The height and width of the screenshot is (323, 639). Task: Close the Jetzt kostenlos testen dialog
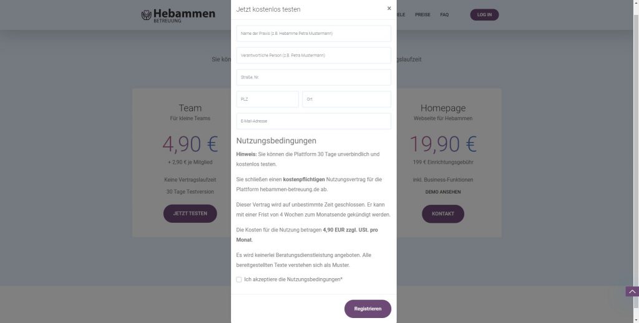[389, 9]
